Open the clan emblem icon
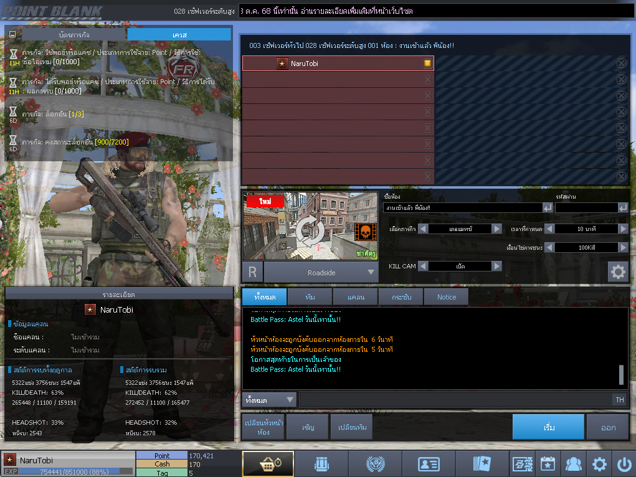 (375, 464)
